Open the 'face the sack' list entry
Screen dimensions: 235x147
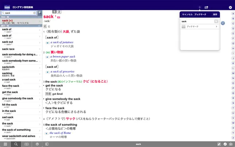click(21, 87)
